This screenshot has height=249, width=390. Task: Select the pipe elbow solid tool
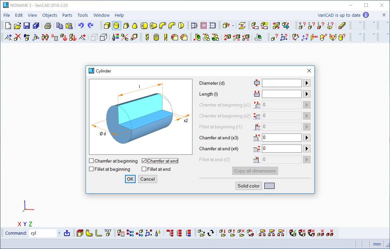point(163,26)
